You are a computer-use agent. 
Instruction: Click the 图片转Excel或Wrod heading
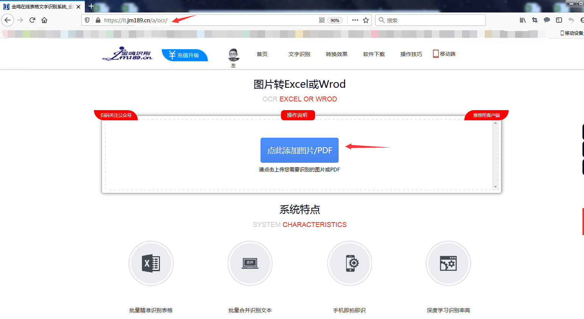(x=300, y=84)
